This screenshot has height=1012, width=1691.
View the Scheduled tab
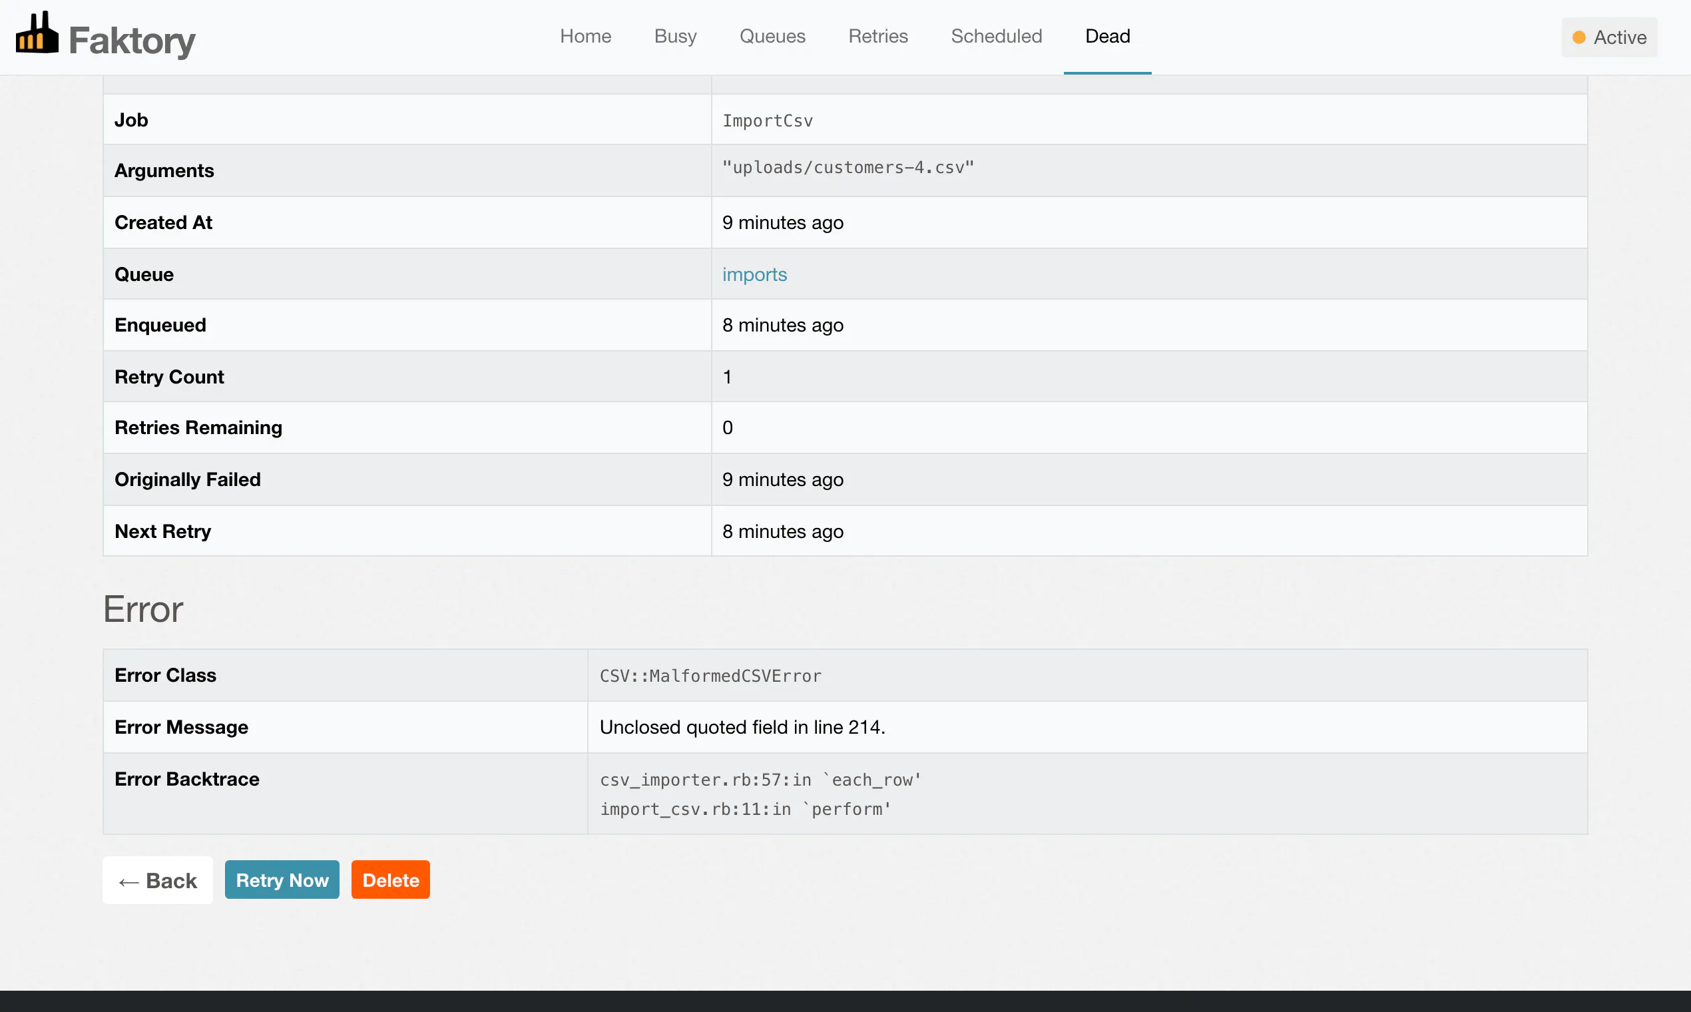996,36
